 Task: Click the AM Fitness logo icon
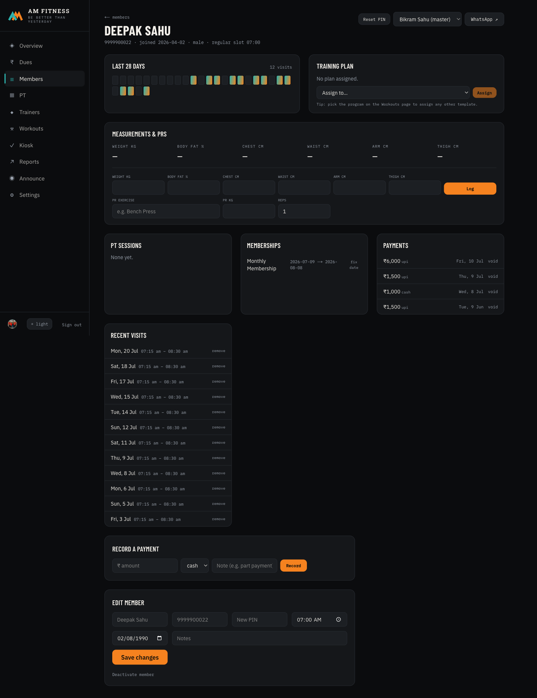16,16
